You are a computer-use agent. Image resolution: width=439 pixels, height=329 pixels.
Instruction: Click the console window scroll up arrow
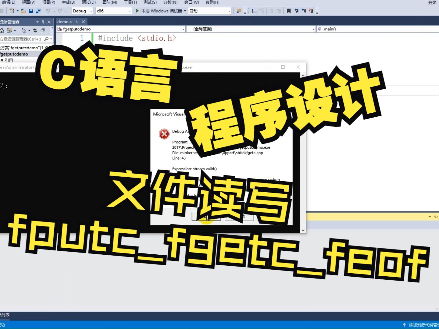[x=303, y=75]
